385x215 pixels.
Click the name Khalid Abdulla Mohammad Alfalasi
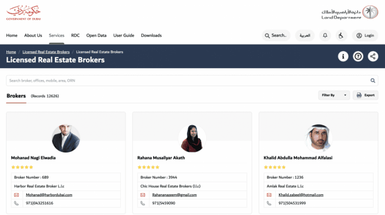tap(298, 158)
